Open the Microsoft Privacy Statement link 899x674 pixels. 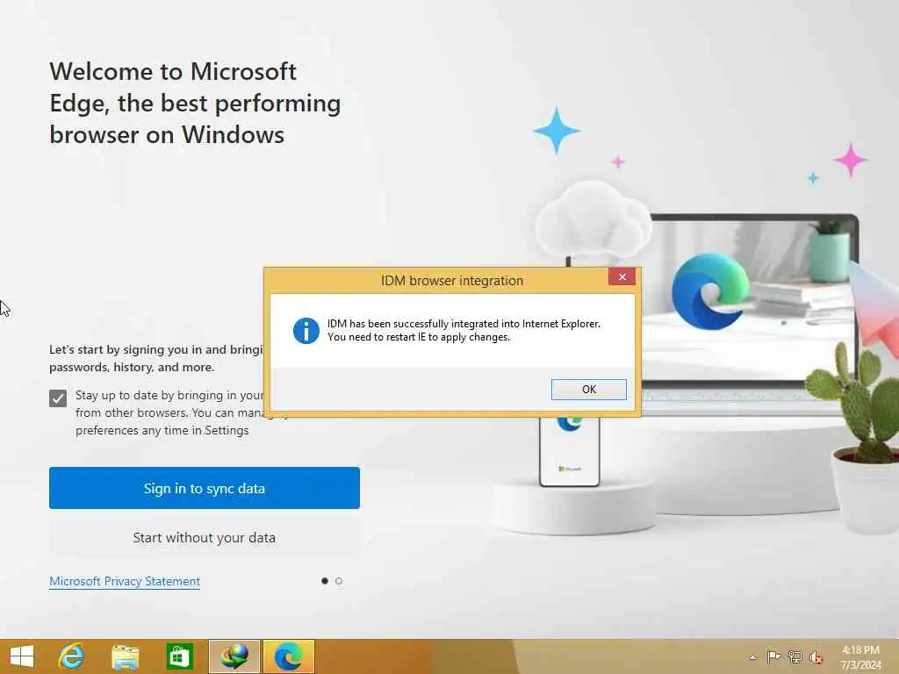(x=125, y=581)
